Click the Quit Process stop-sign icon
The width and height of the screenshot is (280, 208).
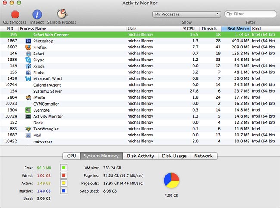tap(15, 15)
